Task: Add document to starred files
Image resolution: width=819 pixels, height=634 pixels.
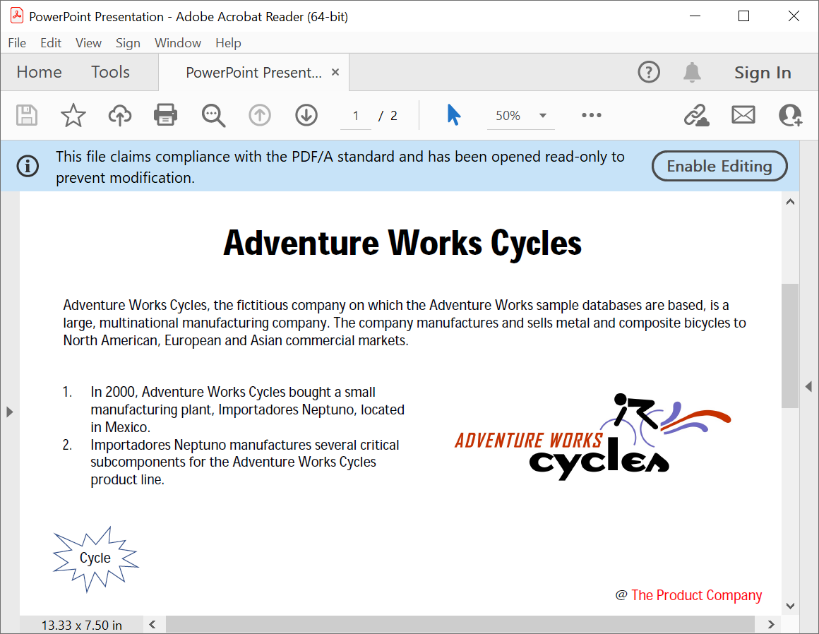Action: (x=73, y=115)
